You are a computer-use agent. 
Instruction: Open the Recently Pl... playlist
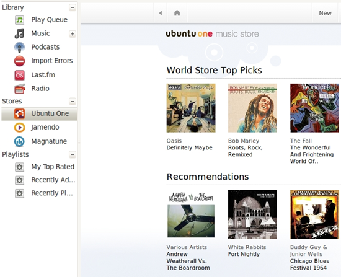tap(52, 193)
